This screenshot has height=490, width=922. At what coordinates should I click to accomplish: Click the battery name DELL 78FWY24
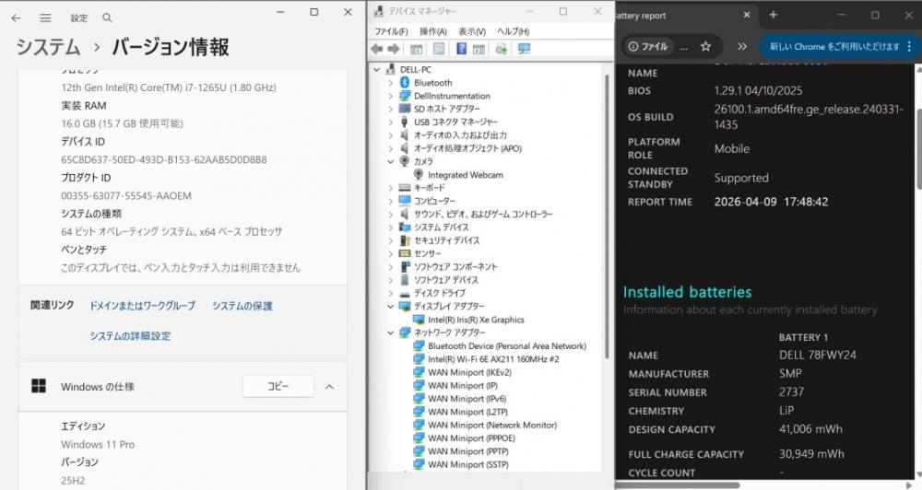[817, 355]
